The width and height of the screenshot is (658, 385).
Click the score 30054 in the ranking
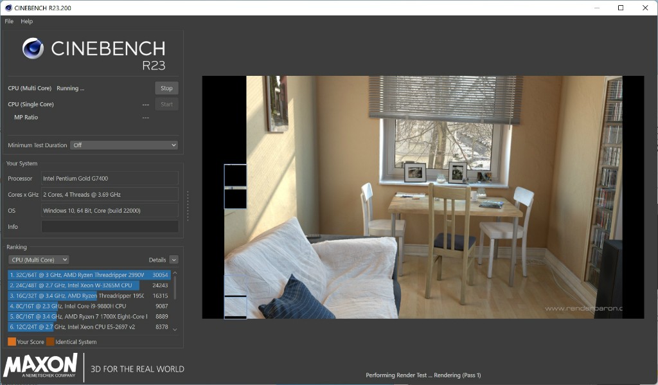click(160, 275)
